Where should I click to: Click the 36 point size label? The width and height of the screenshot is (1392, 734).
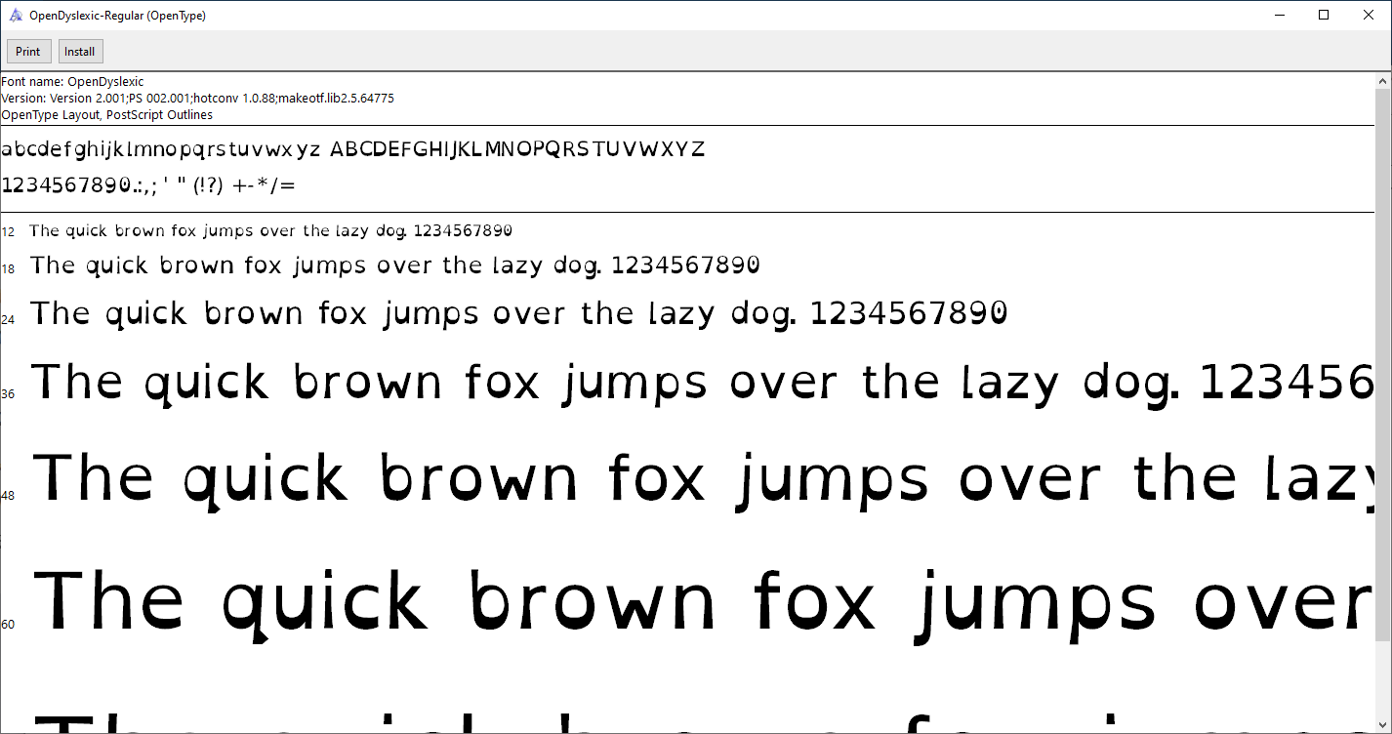click(8, 393)
